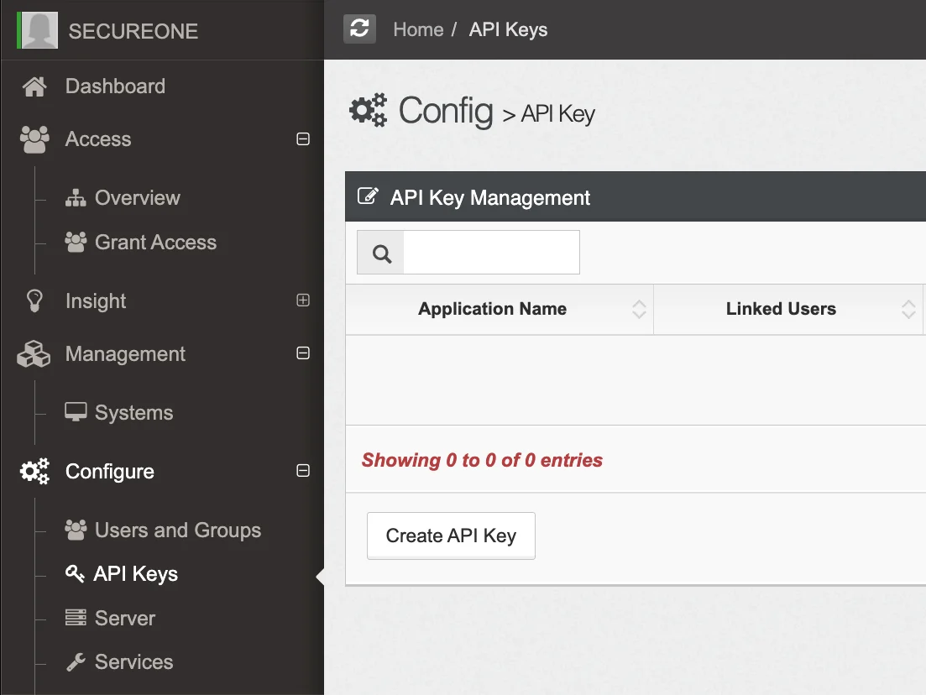Screen dimensions: 926x695
Task: Click the Systems monitor icon
Action: (76, 412)
